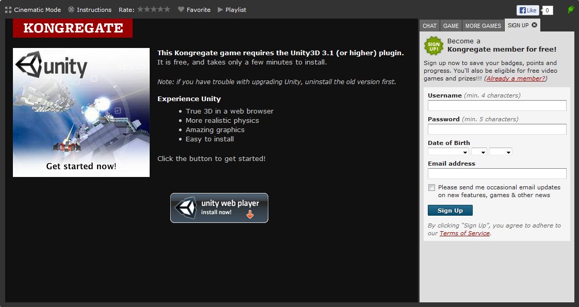The height and width of the screenshot is (307, 579).
Task: Enable occasional email updates checkbox
Action: 431,187
